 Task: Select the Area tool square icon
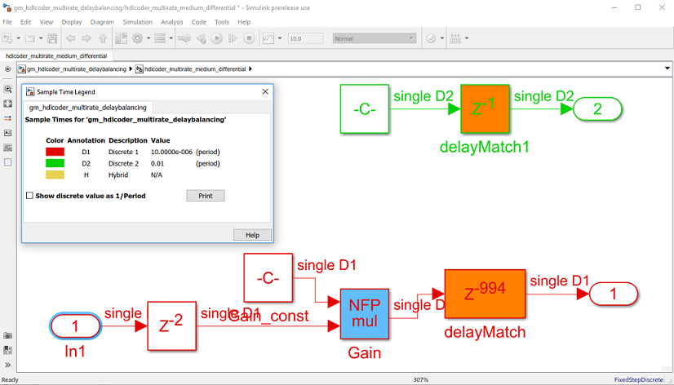click(7, 162)
